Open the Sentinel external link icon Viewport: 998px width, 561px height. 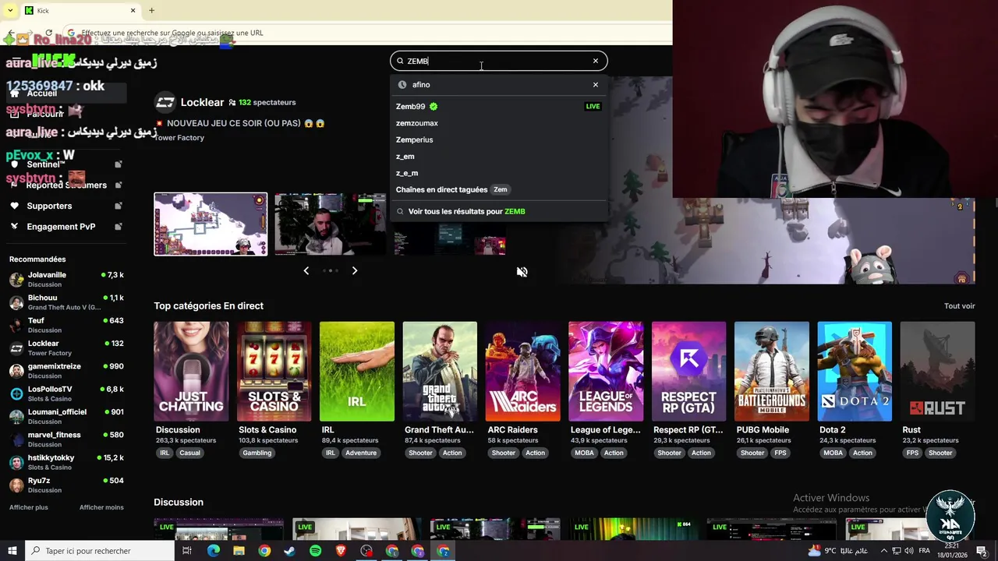[x=119, y=164]
